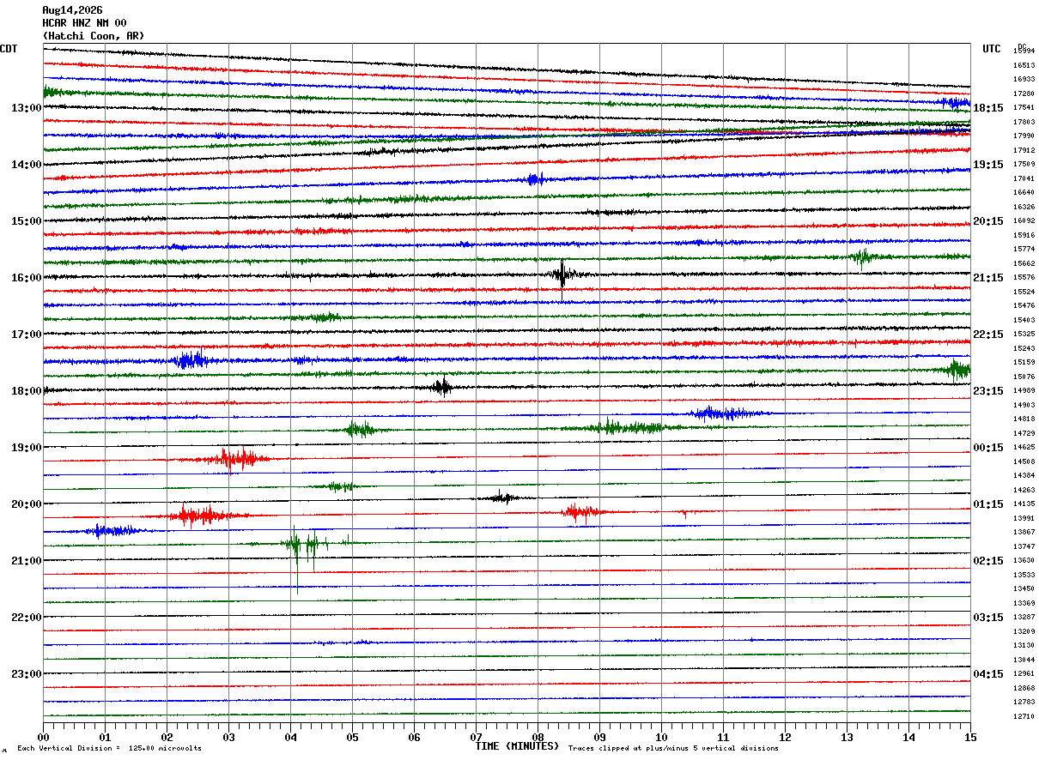1039x760 pixels.
Task: Click the 16:00 CDT time label
Action: (27, 278)
